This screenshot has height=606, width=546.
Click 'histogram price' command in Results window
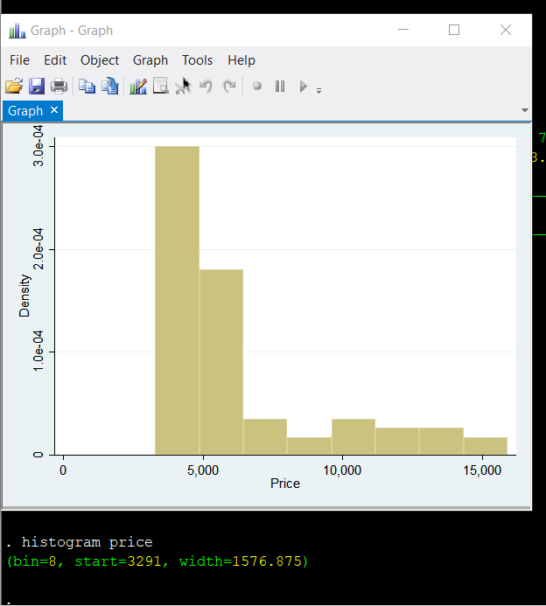[x=87, y=542]
